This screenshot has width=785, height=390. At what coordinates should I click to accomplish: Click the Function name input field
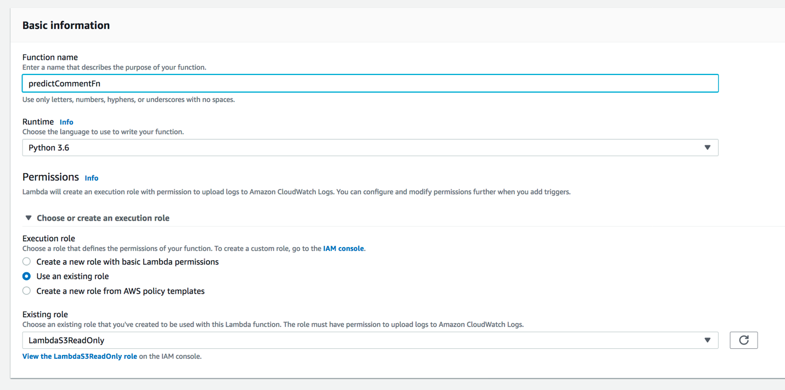click(370, 83)
